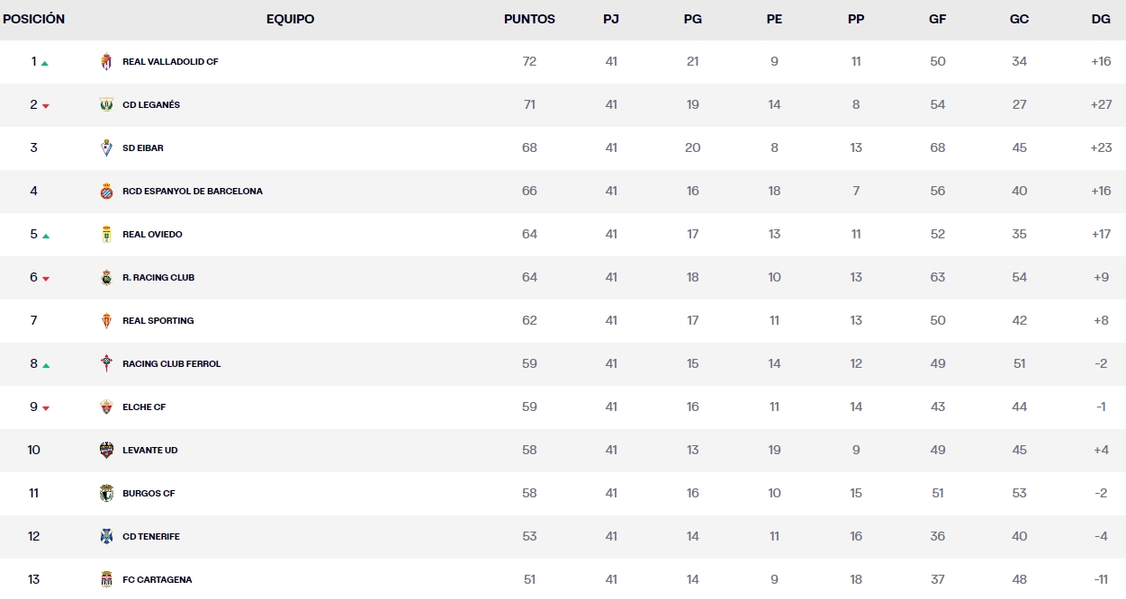This screenshot has height=599, width=1126.
Task: Click the Real Oviedo club crest
Action: (108, 234)
